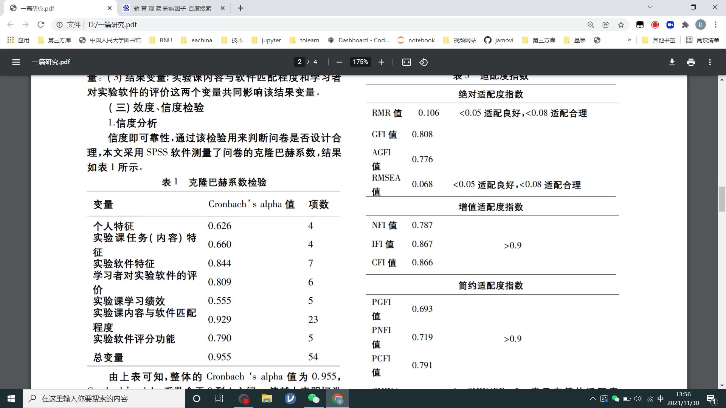Image resolution: width=726 pixels, height=408 pixels.
Task: Open the jamovi GitHub bookmark
Action: point(499,40)
